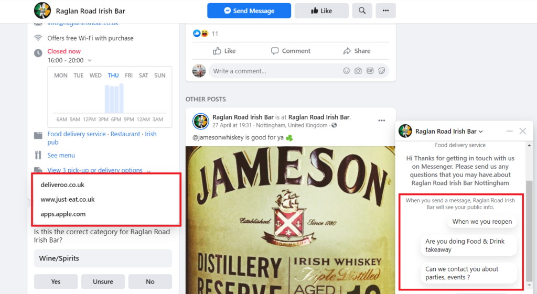The image size is (537, 294).
Task: Click the public globe privacy icon
Action: (x=334, y=125)
